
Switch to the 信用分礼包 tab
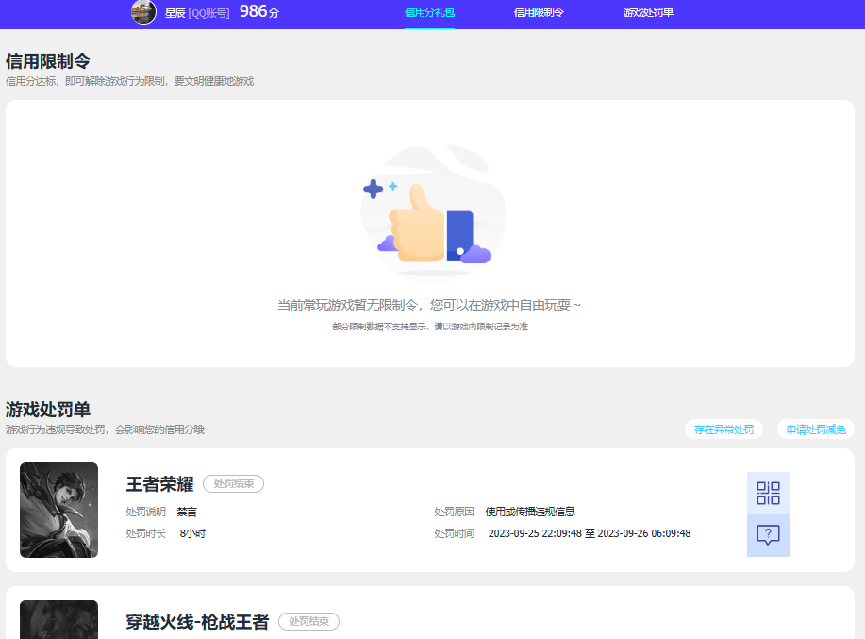point(429,12)
